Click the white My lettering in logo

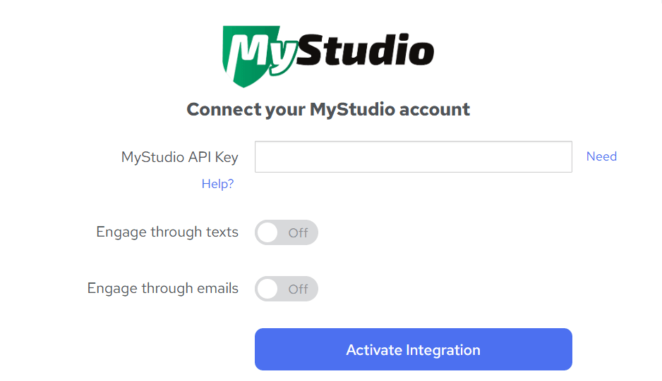(x=262, y=53)
